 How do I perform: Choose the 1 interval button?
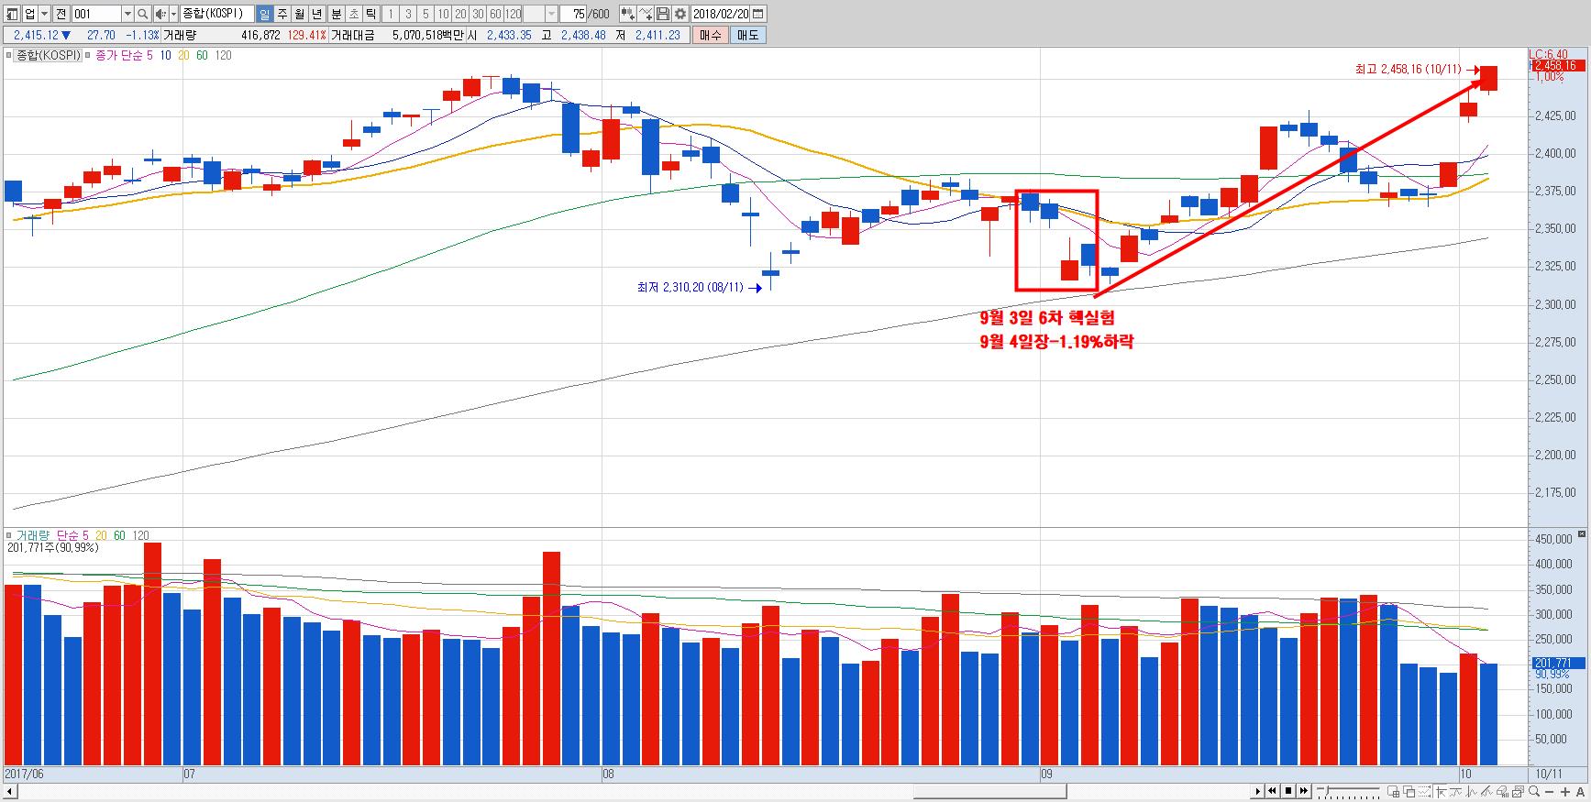tap(391, 14)
